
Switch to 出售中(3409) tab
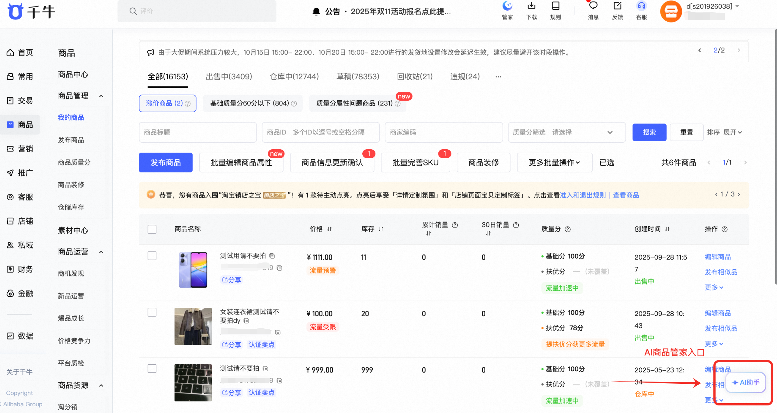point(229,76)
